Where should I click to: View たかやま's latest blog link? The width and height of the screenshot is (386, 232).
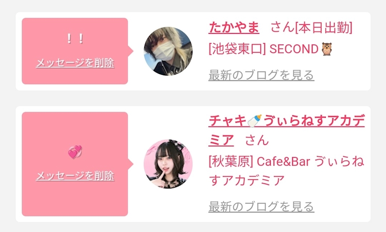pyautogui.click(x=261, y=75)
